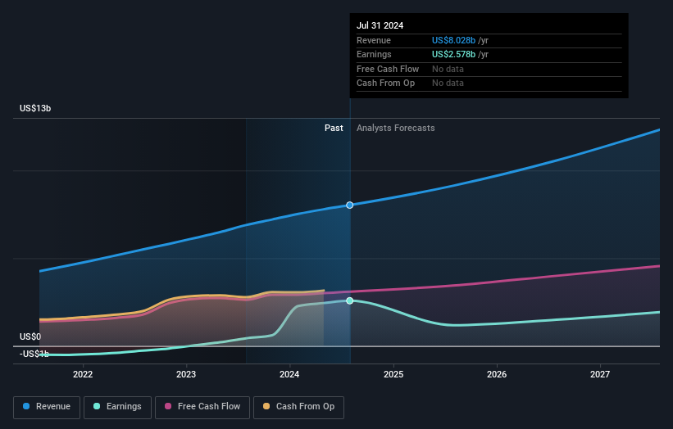The height and width of the screenshot is (429, 673).
Task: Click the US$2.578b earnings value in tooltip
Action: pos(453,54)
